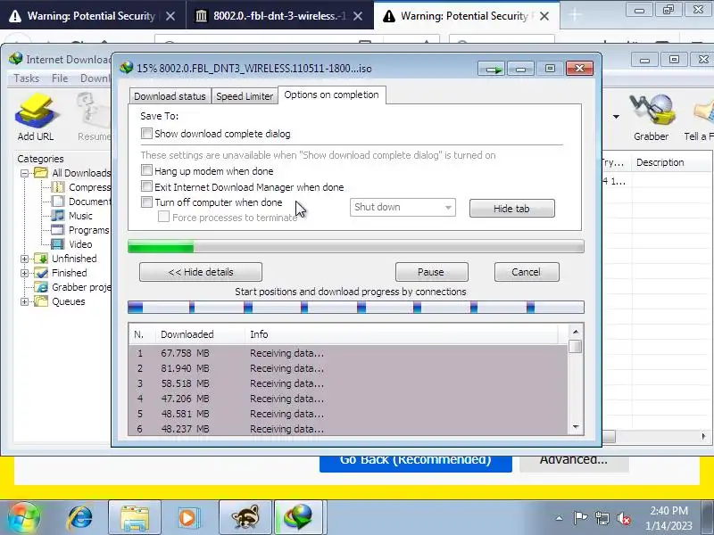
Task: Open Grabber projects tree icon
Action: click(41, 287)
